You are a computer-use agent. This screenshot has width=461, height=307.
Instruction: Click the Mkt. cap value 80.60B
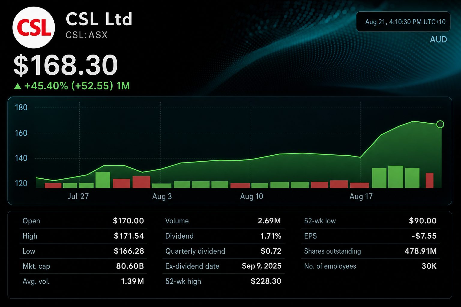130,266
